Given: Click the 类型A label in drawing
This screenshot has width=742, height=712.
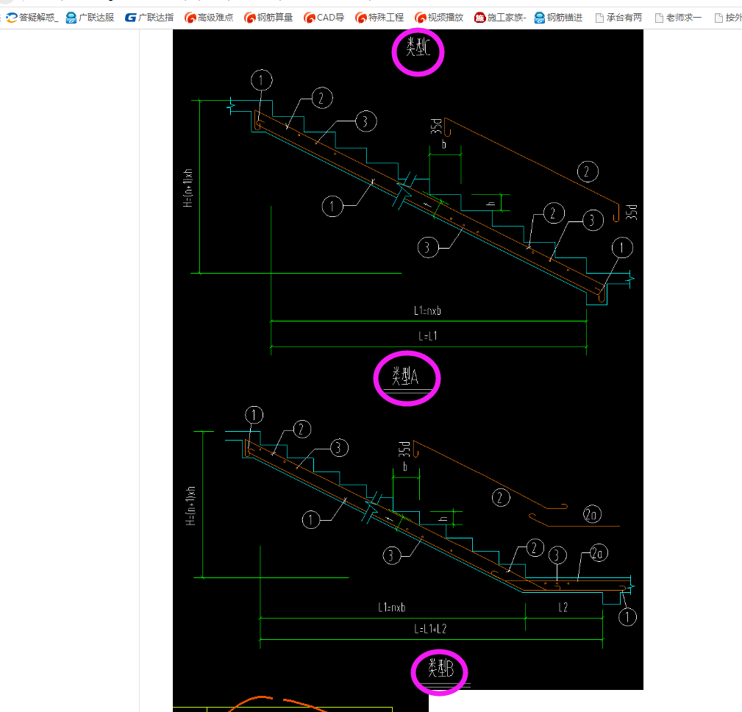Looking at the screenshot, I should (405, 377).
